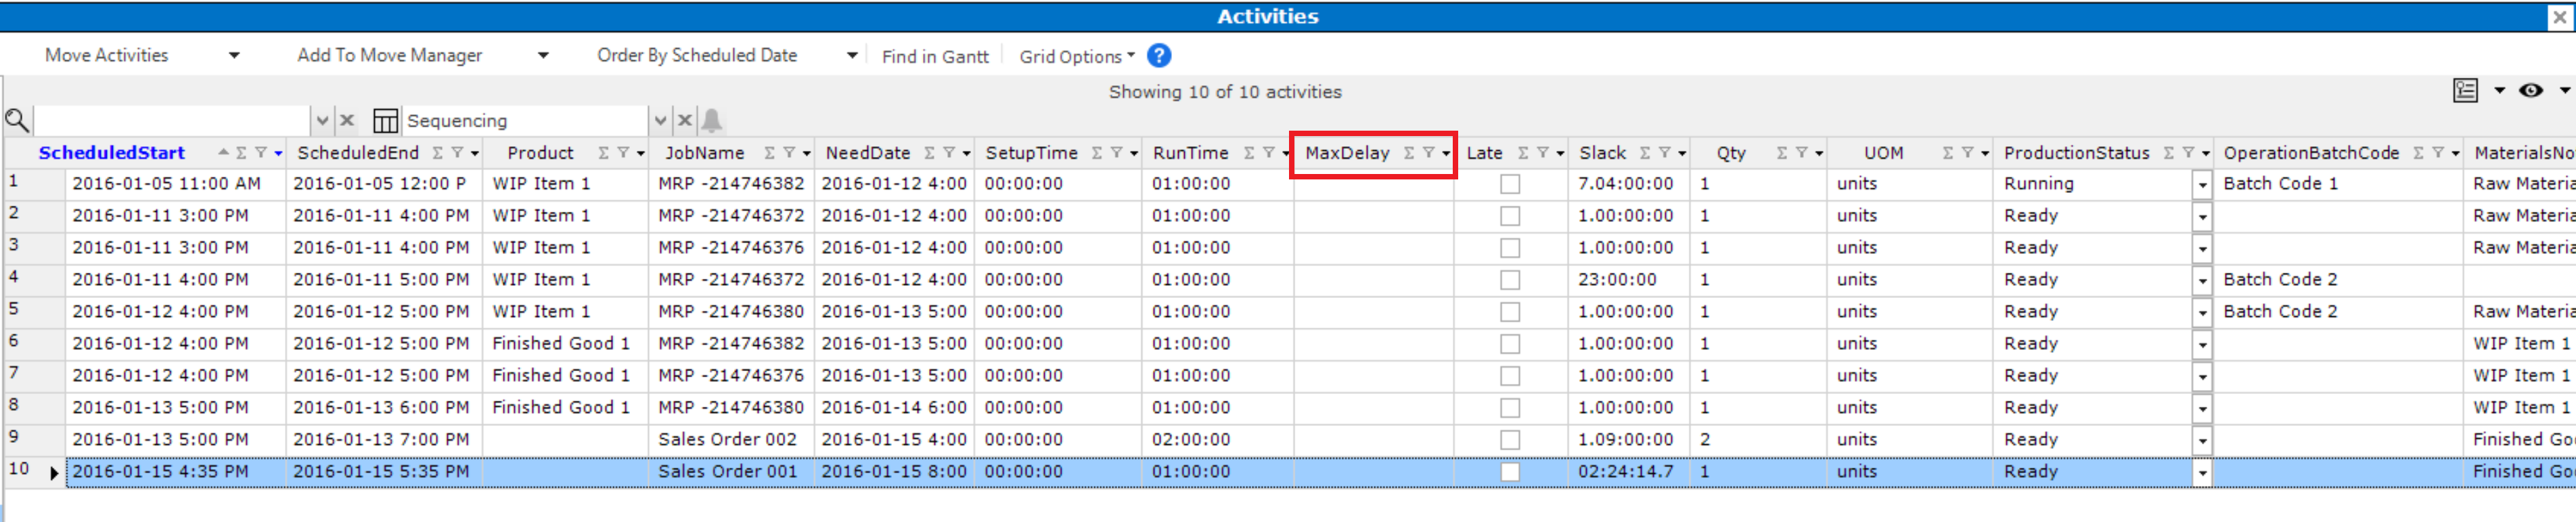Click the sum icon in Product header

604,154
